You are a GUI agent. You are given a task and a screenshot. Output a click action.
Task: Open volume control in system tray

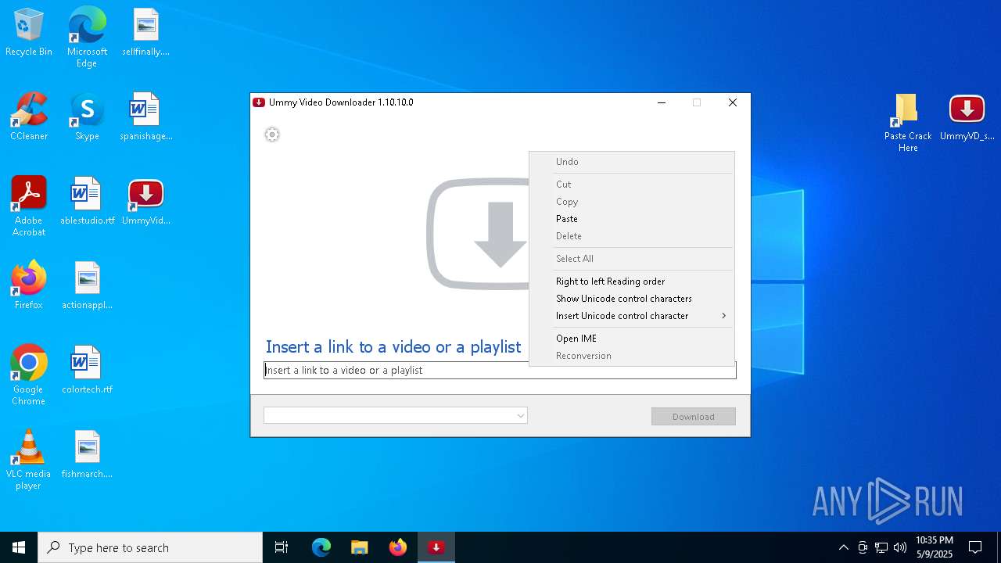pyautogui.click(x=900, y=547)
